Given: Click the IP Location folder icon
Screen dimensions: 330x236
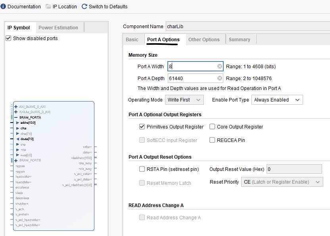Looking at the screenshot, I should click(48, 6).
